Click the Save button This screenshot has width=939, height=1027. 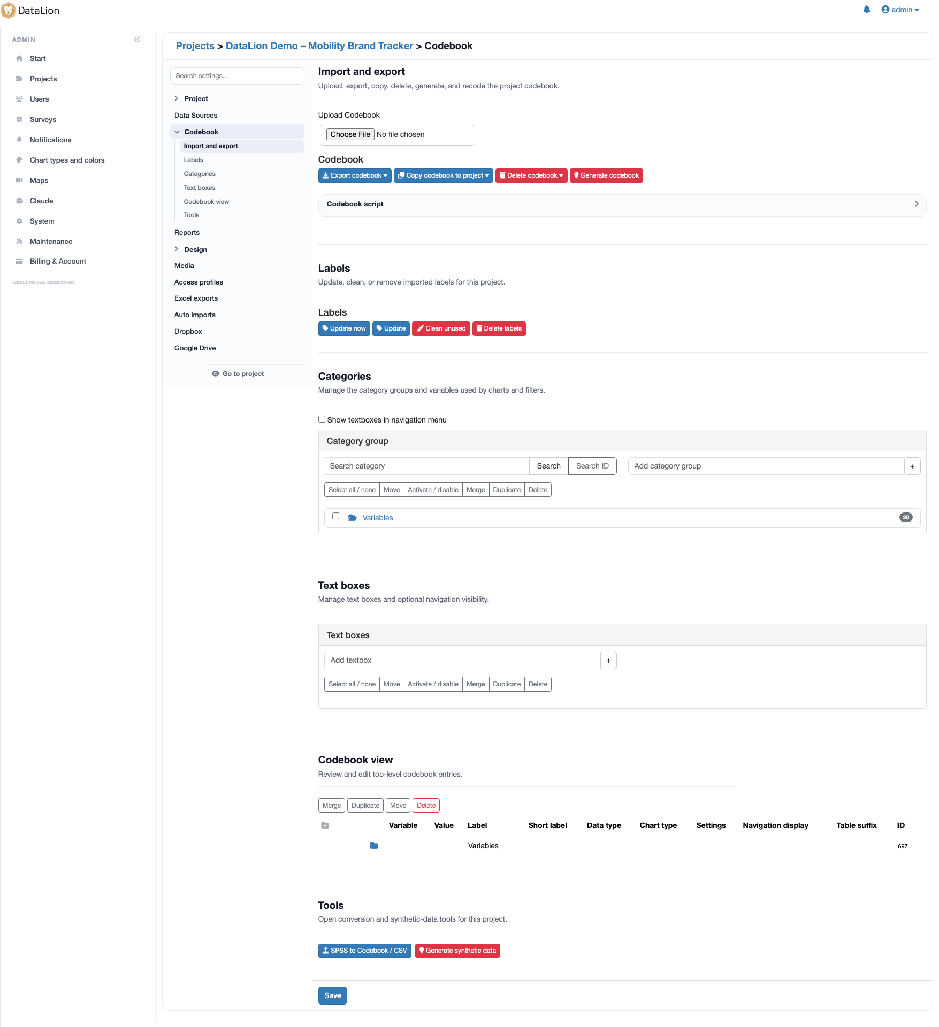[333, 995]
